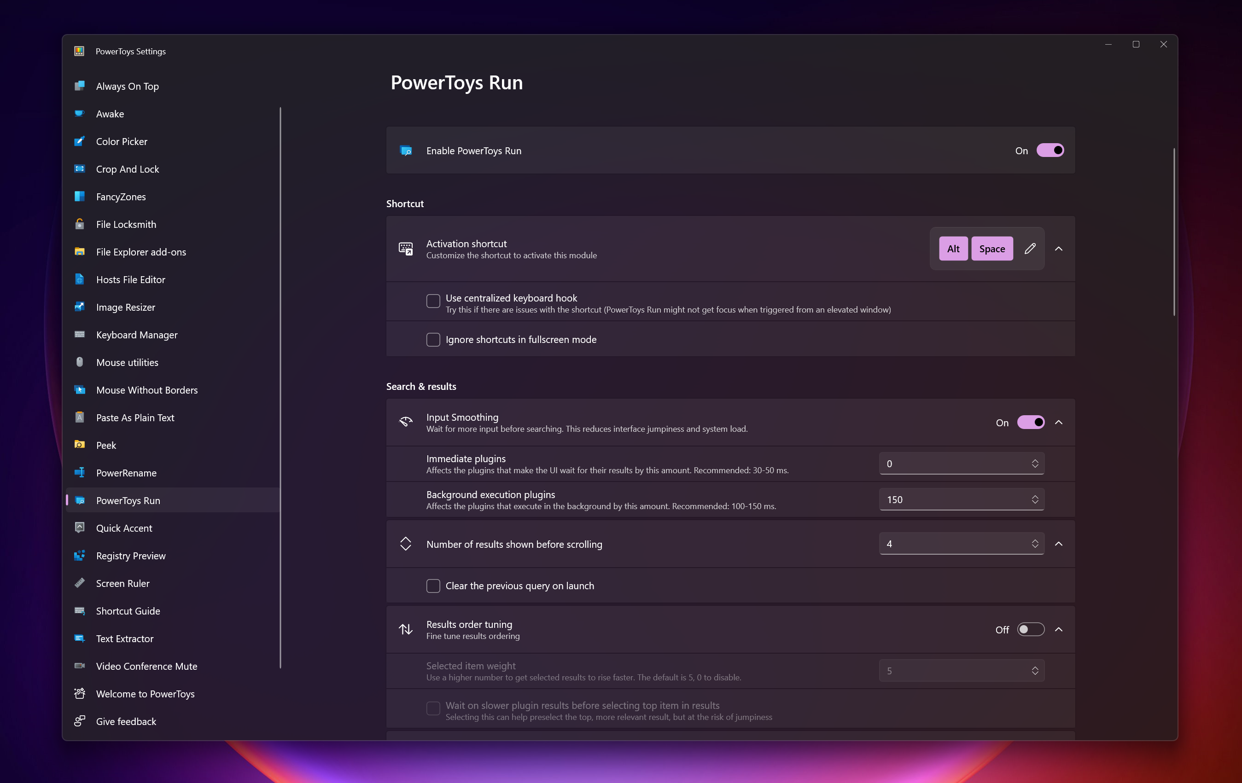Open Awake settings in sidebar

point(110,114)
